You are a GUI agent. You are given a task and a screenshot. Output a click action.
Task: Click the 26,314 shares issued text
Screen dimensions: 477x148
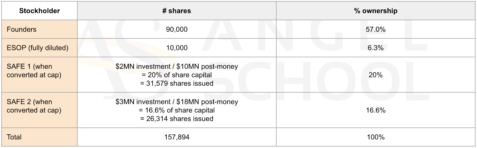point(177,119)
